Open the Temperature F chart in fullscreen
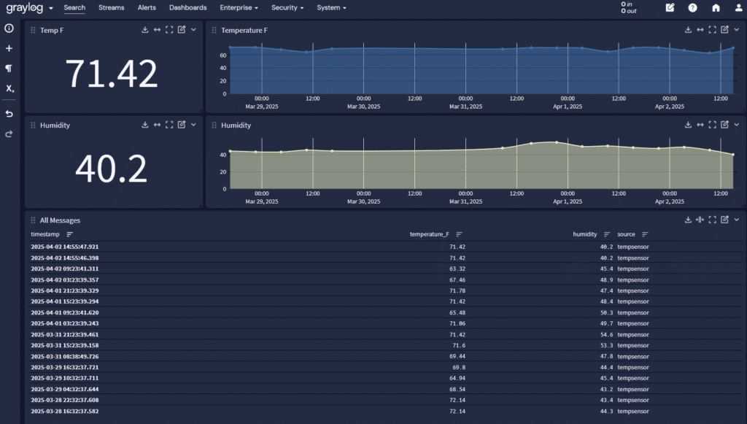747x424 pixels. (713, 30)
